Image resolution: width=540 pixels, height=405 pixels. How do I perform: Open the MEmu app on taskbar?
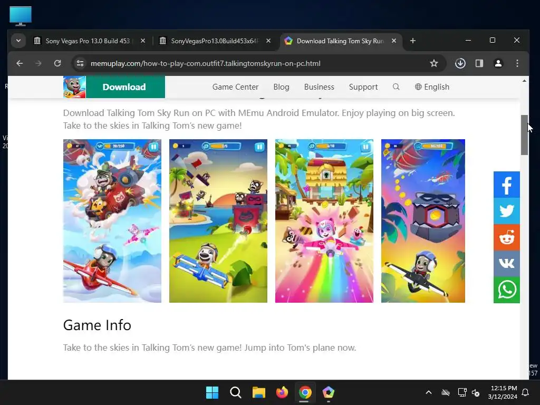pyautogui.click(x=328, y=392)
